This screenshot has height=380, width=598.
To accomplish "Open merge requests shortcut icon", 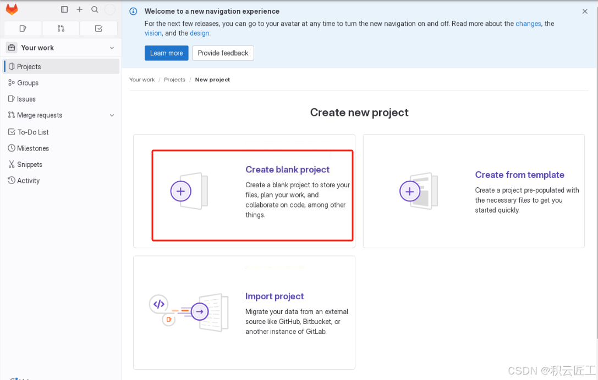I will click(x=61, y=28).
